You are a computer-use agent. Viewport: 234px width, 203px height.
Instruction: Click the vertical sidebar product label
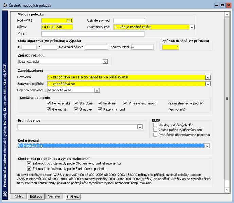click(x=5, y=125)
